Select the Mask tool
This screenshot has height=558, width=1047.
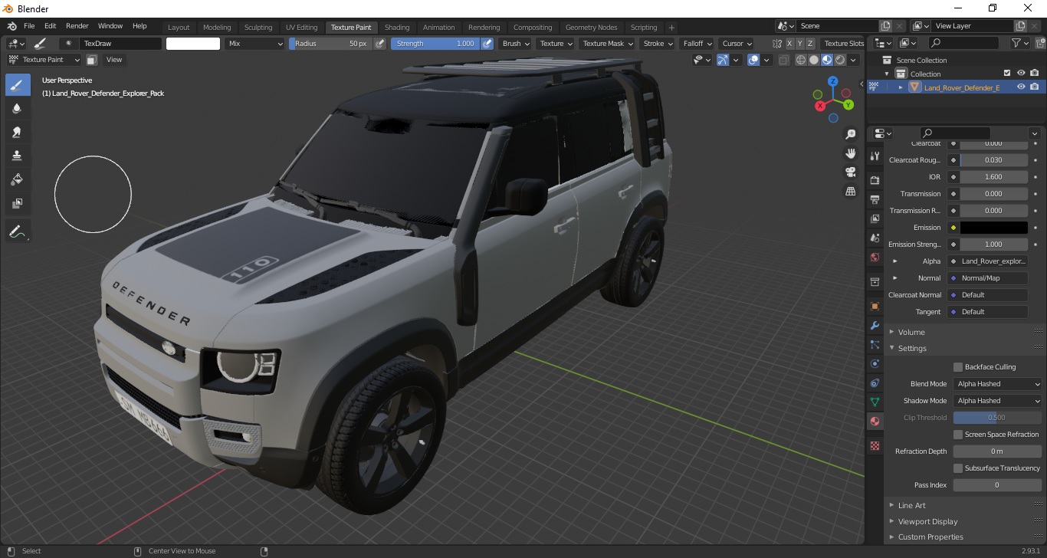(x=18, y=204)
